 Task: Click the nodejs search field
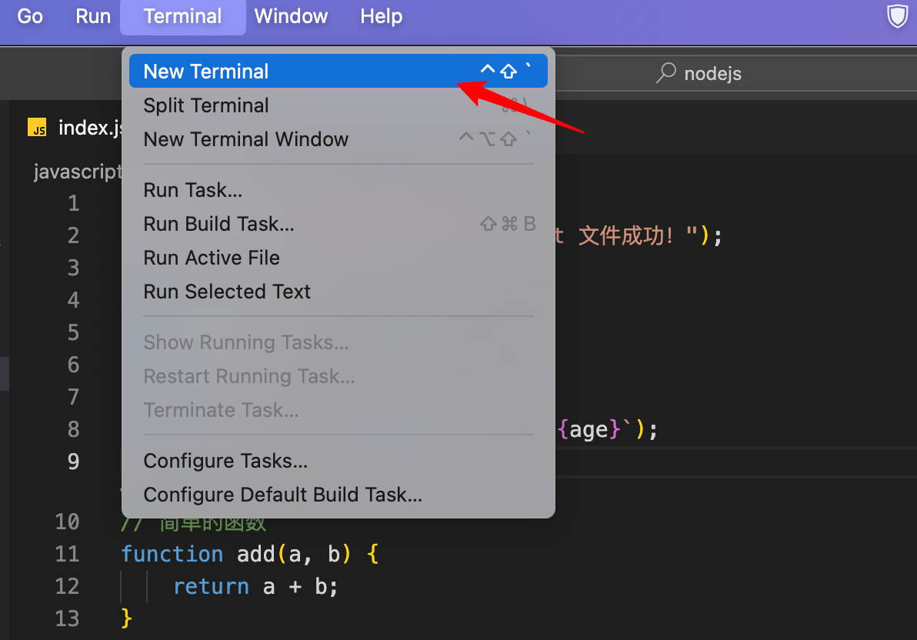(x=712, y=73)
